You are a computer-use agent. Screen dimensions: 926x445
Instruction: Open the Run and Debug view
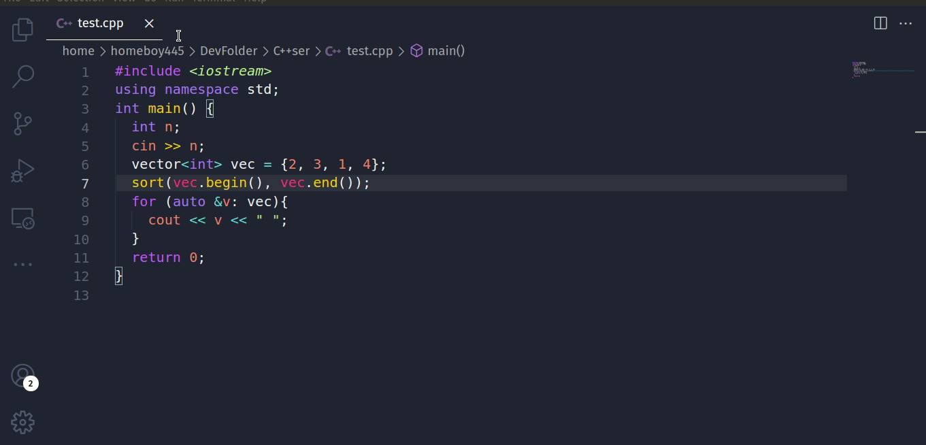pos(22,171)
